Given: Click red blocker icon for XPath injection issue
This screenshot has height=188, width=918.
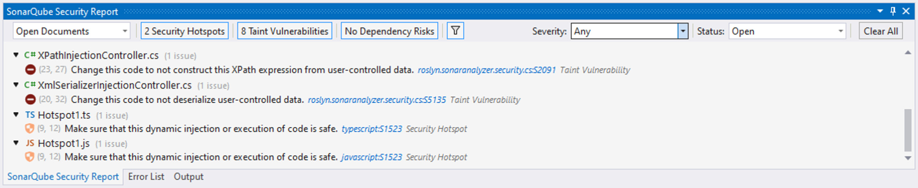Looking at the screenshot, I should pos(30,70).
